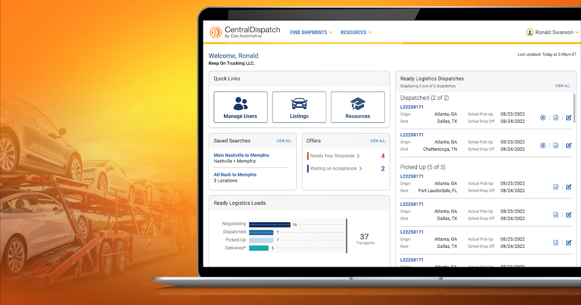Screen dimensions: 581x305
Task: Open the Ronald Swanson account menu
Action: point(552,32)
